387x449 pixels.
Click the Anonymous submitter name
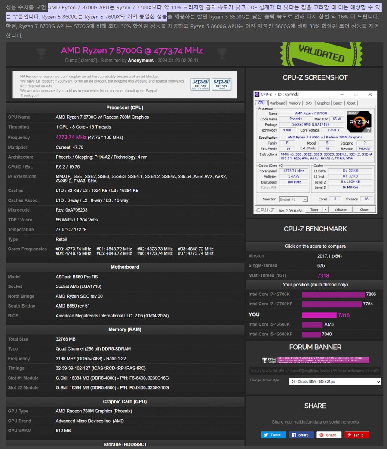pyautogui.click(x=141, y=60)
